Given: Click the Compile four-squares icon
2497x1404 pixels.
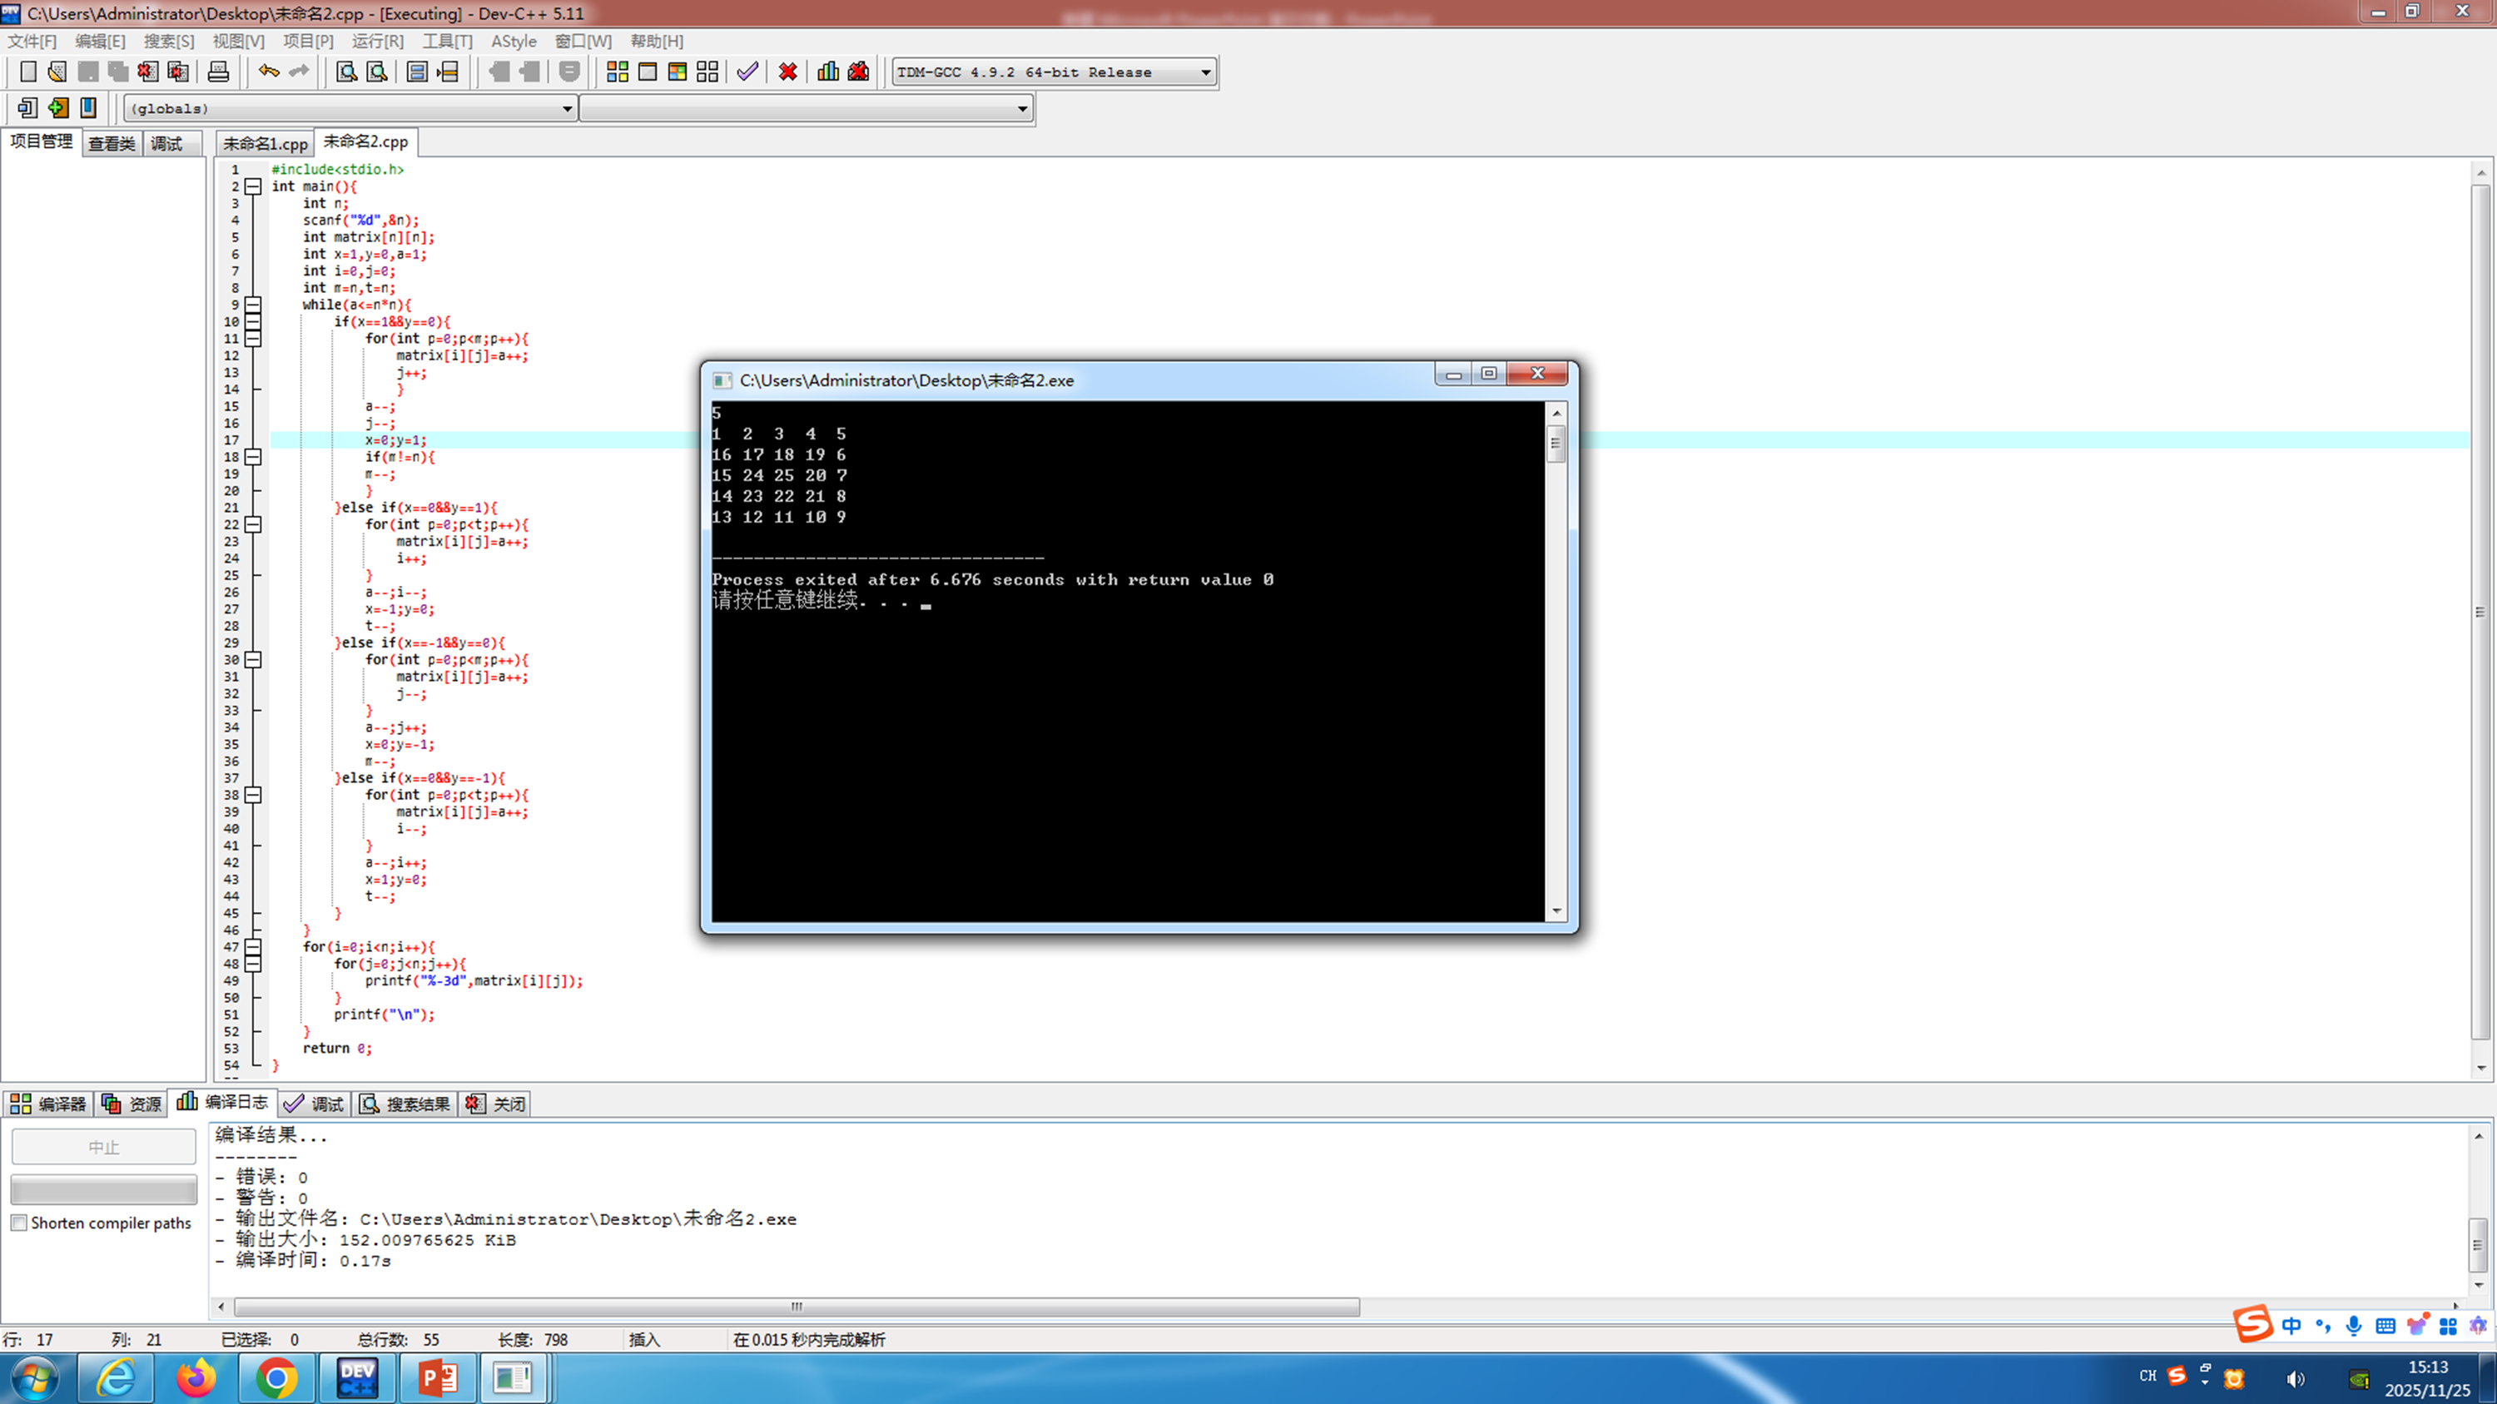Looking at the screenshot, I should [x=617, y=72].
